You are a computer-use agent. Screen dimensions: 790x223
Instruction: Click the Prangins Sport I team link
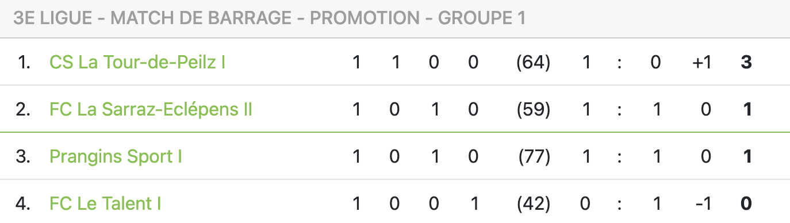pyautogui.click(x=116, y=156)
